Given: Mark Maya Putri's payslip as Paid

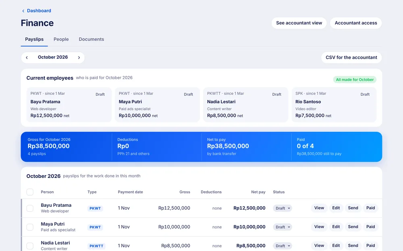Looking at the screenshot, I should click(x=370, y=227).
